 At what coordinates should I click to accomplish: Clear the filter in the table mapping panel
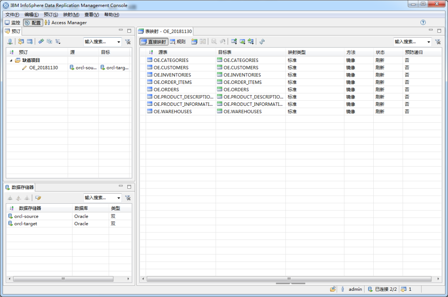click(438, 42)
